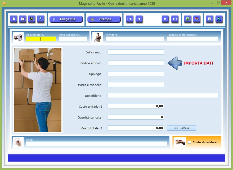233x170 pixels.
Task: Click the Codice articolo: label
Action: tap(91, 63)
